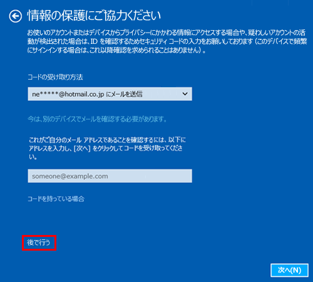Viewport: 313px width, 282px height.
Task: Click the コードの受け取り方法 label
Action: tap(55, 77)
